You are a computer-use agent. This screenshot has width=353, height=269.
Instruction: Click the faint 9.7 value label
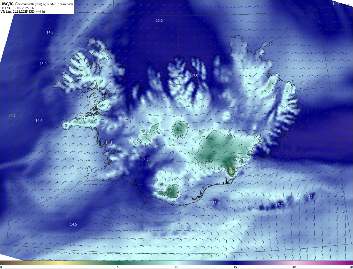click(x=228, y=226)
